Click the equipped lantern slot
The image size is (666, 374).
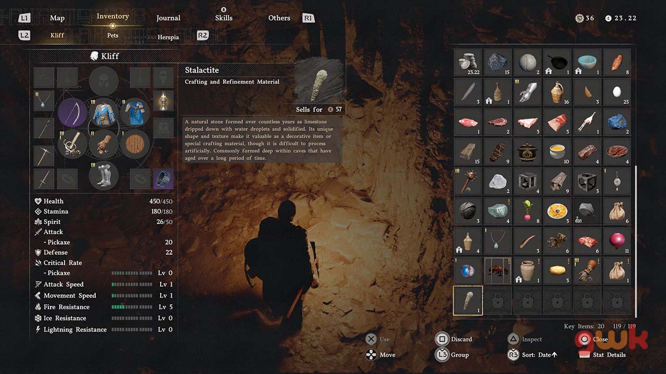point(163,101)
